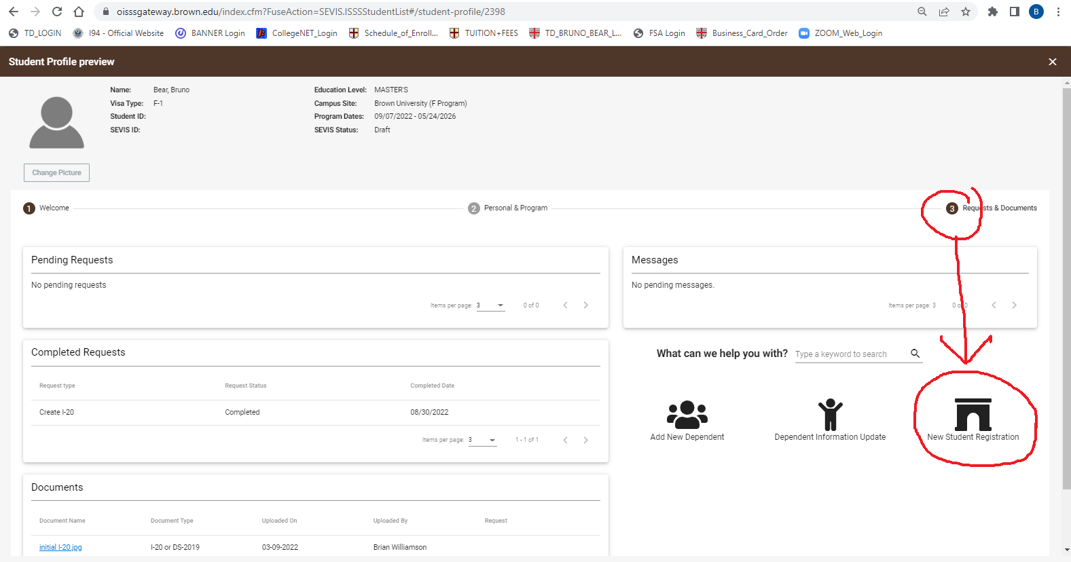This screenshot has width=1071, height=562.
Task: Go to next page of Pending Requests
Action: pyautogui.click(x=586, y=305)
